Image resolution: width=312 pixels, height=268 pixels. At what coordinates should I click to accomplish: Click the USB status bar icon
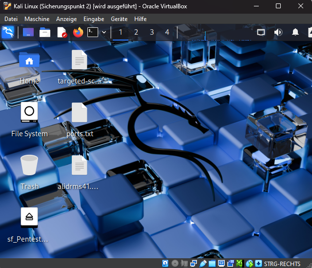pyautogui.click(x=202, y=264)
